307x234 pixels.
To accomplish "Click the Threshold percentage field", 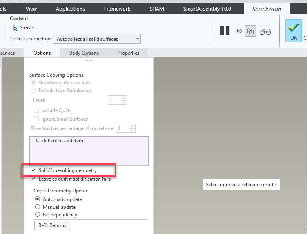I will (x=122, y=128).
